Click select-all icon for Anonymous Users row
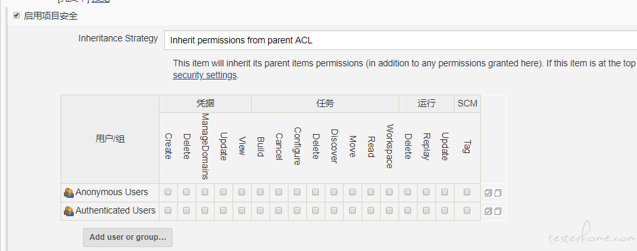637x251 pixels. 488,193
